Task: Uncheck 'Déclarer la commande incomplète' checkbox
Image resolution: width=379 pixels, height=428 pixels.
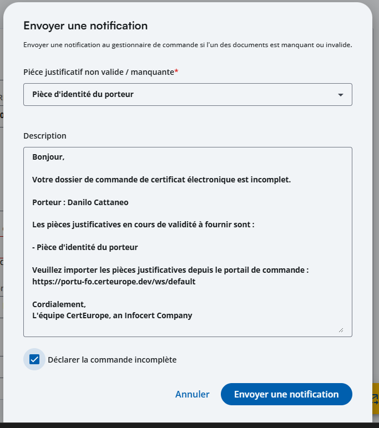Action: coord(34,359)
